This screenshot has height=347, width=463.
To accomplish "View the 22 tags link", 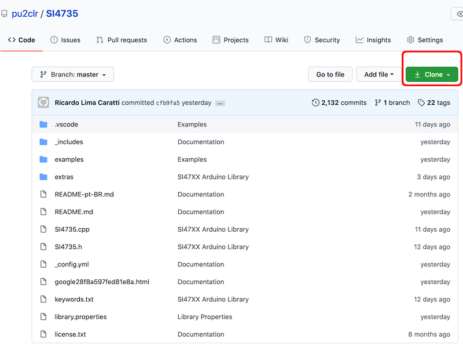I will [x=434, y=103].
